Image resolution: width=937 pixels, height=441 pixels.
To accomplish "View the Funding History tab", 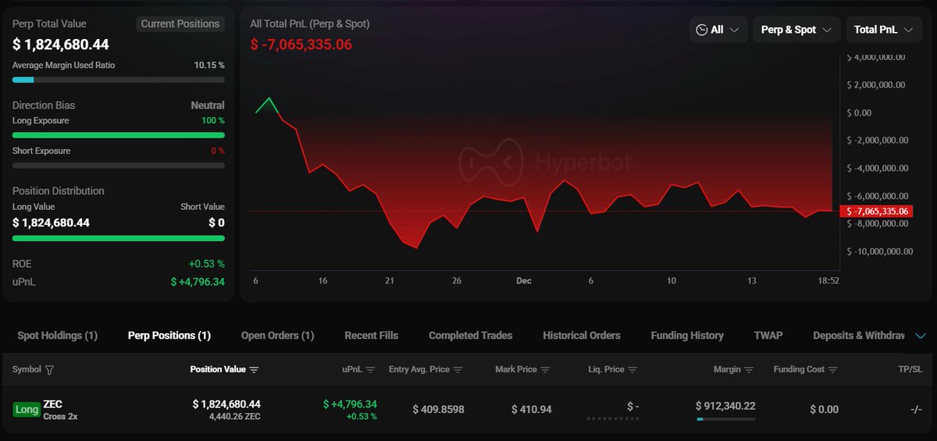I will (x=686, y=336).
